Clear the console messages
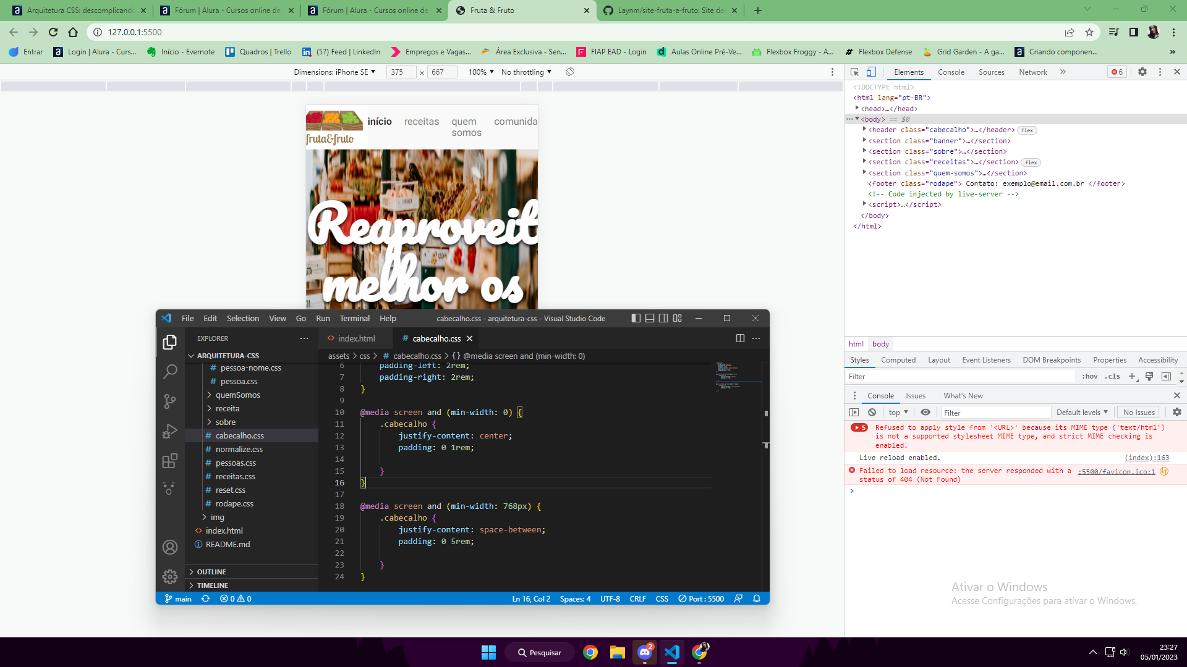The image size is (1187, 667). click(872, 413)
